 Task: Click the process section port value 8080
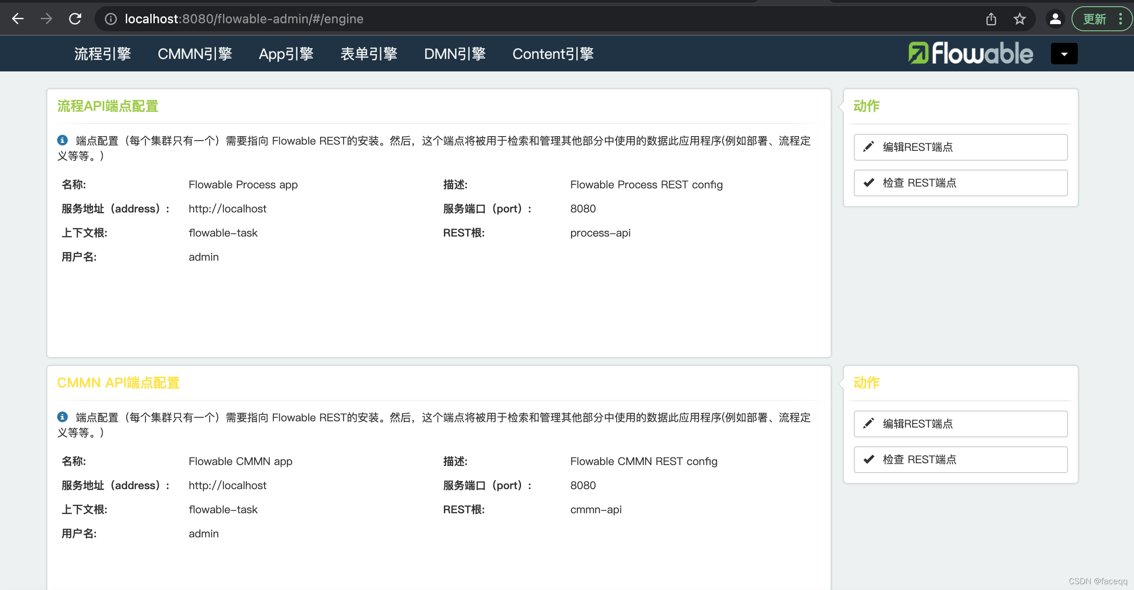(x=583, y=208)
